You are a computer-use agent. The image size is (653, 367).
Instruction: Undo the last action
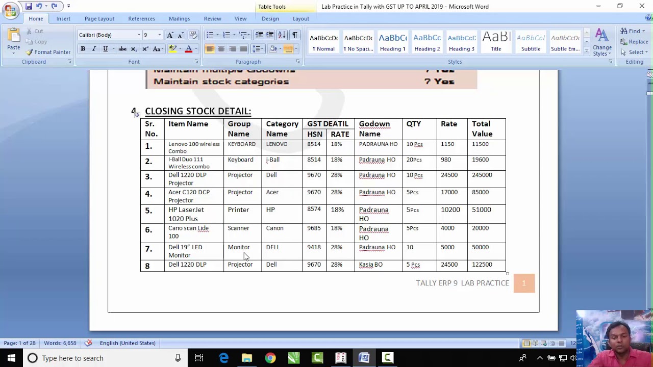coord(39,6)
